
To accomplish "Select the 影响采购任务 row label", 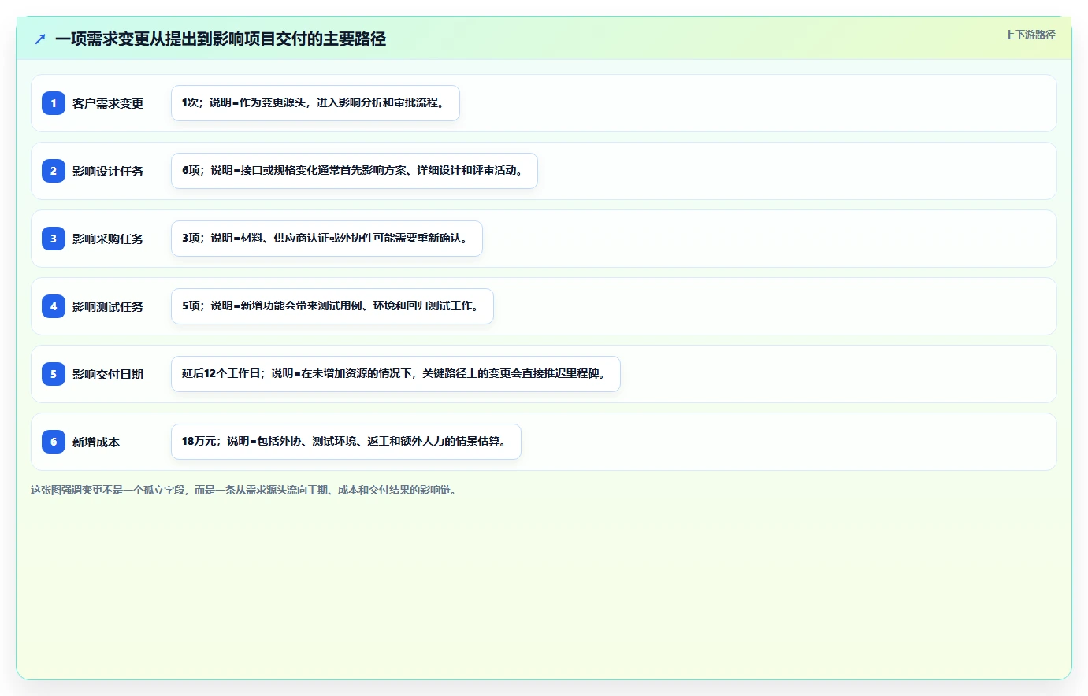I will (x=108, y=239).
